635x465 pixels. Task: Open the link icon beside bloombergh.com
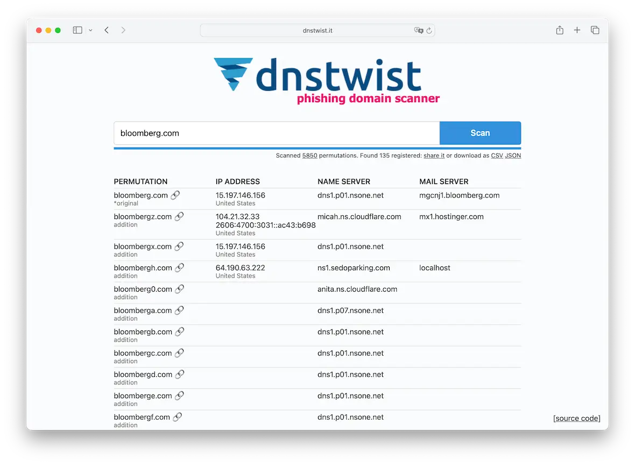(180, 267)
